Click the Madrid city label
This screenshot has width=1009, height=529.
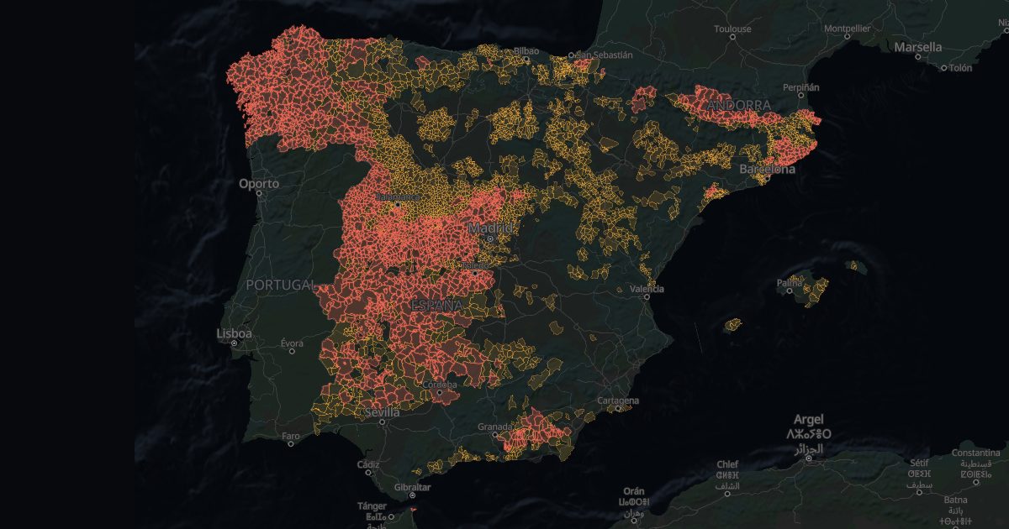tap(491, 228)
